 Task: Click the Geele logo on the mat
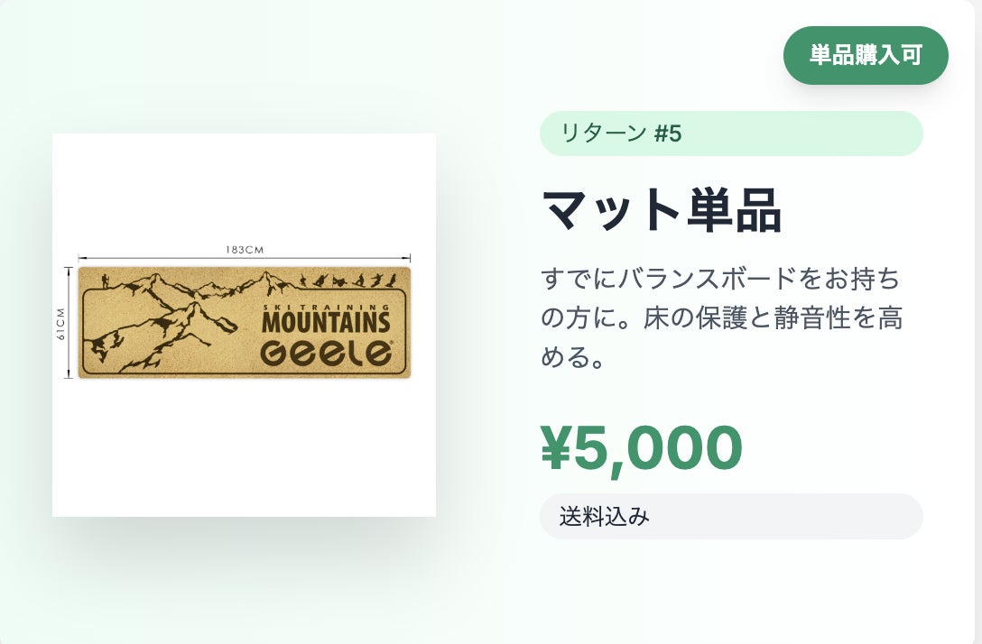326,354
